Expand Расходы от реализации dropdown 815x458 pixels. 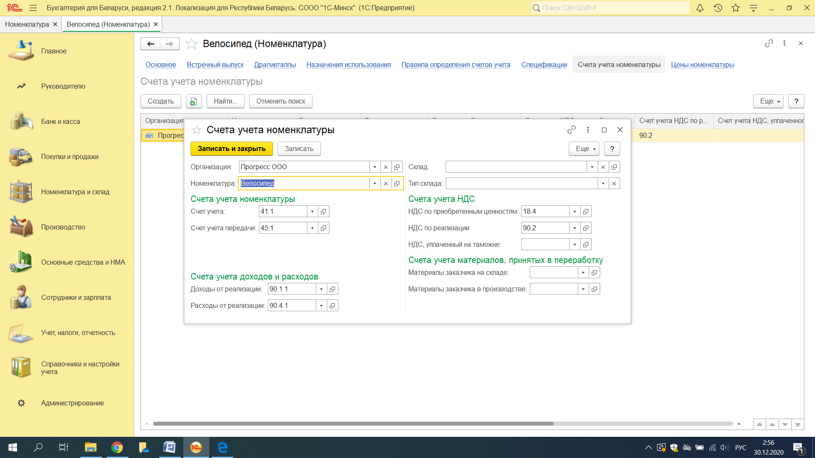321,305
